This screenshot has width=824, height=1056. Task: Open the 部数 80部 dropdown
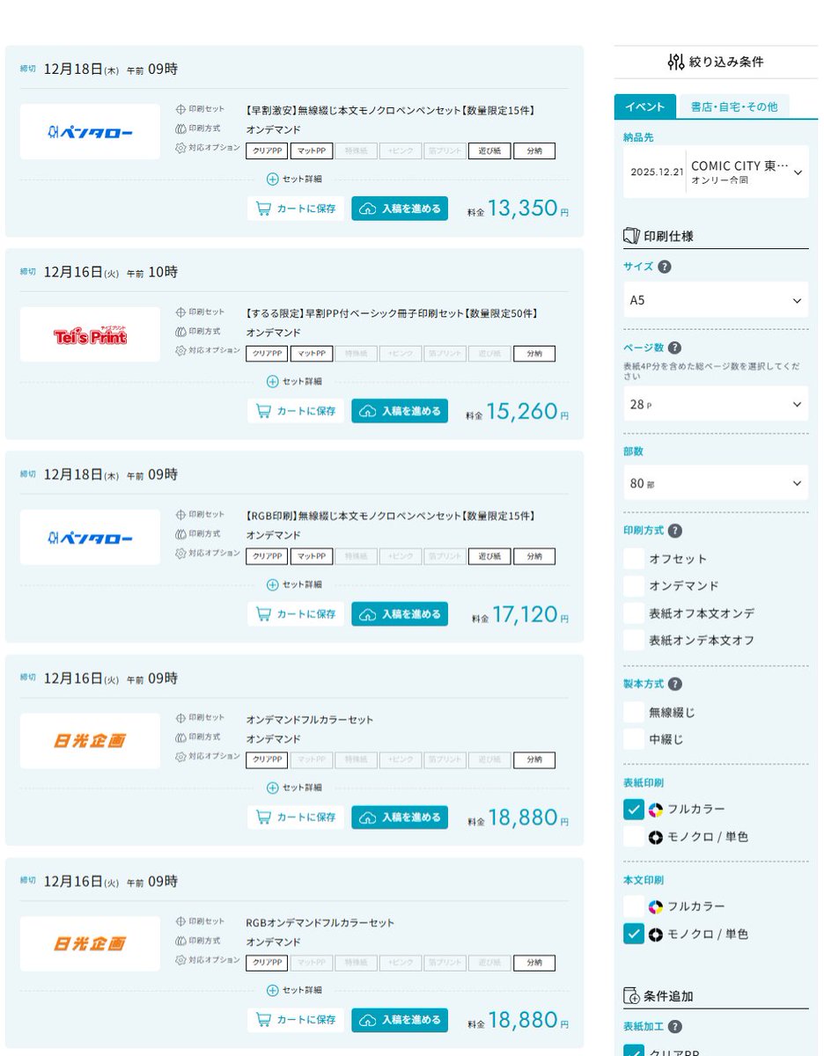(x=716, y=483)
